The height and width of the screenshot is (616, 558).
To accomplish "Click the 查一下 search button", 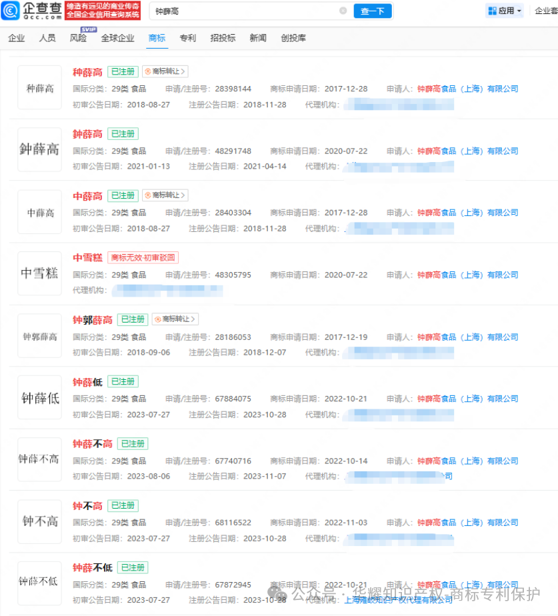I will tap(373, 11).
